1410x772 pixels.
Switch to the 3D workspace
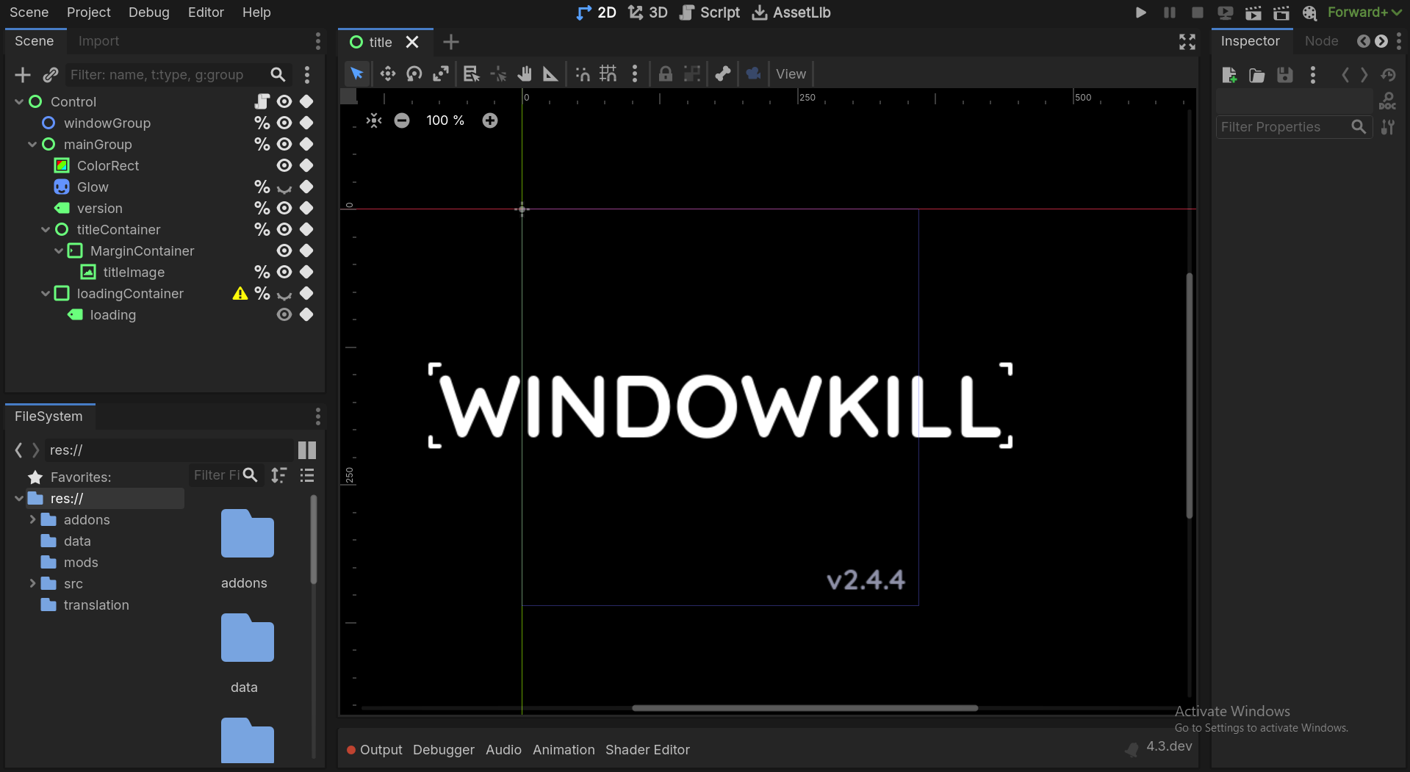point(647,12)
